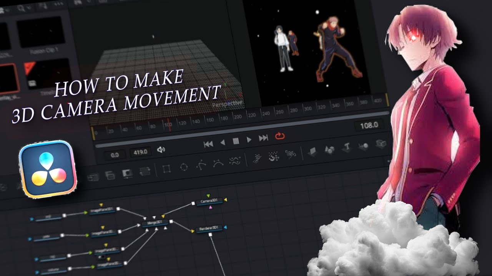This screenshot has width=492, height=276.
Task: Add the Matte Control toolbar tool
Action: coord(127,173)
